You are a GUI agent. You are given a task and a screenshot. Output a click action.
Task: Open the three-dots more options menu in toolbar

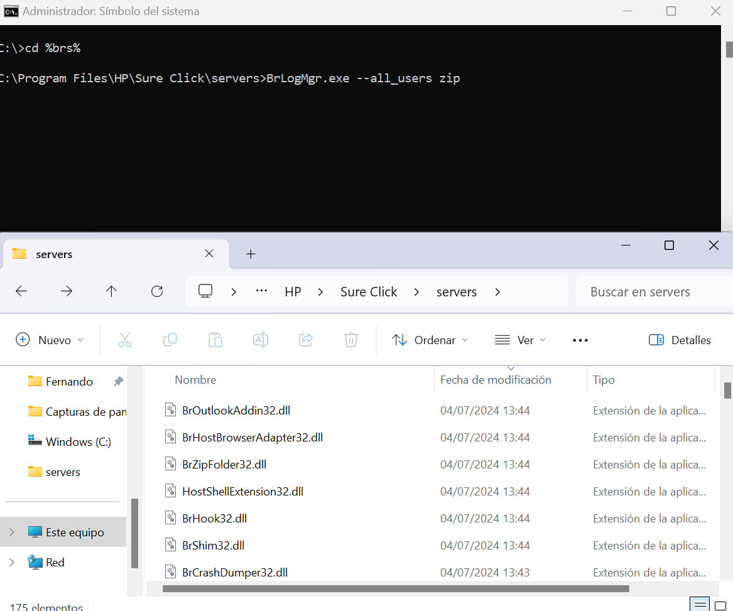[580, 340]
